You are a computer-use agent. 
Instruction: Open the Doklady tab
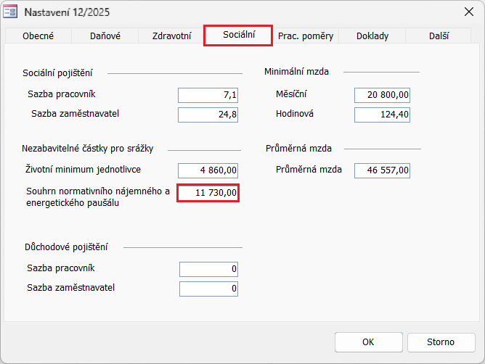(x=372, y=36)
